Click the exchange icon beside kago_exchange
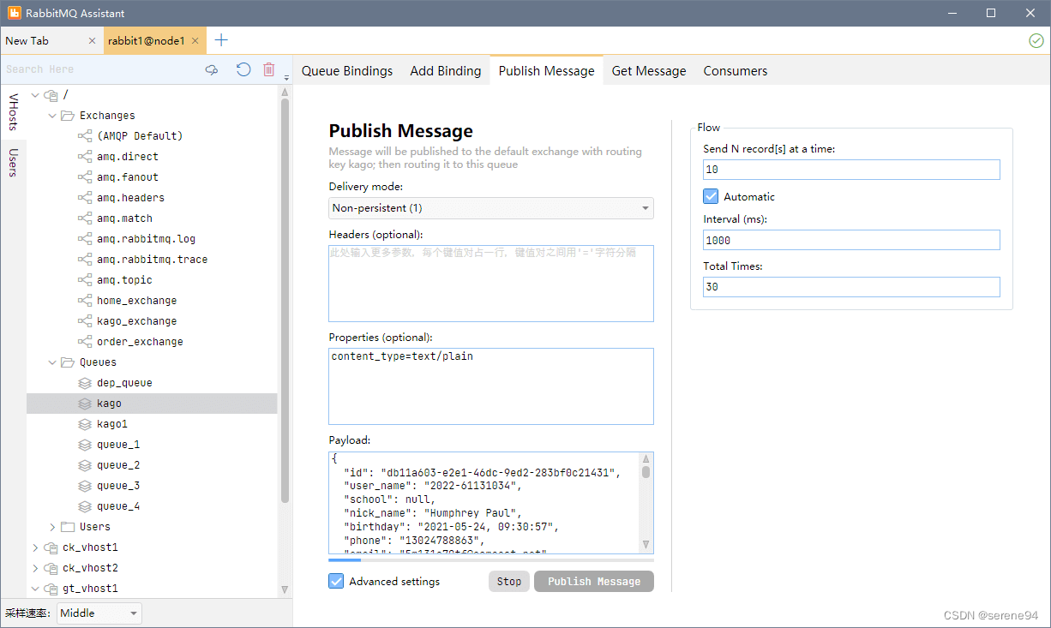1051x628 pixels. (x=85, y=321)
